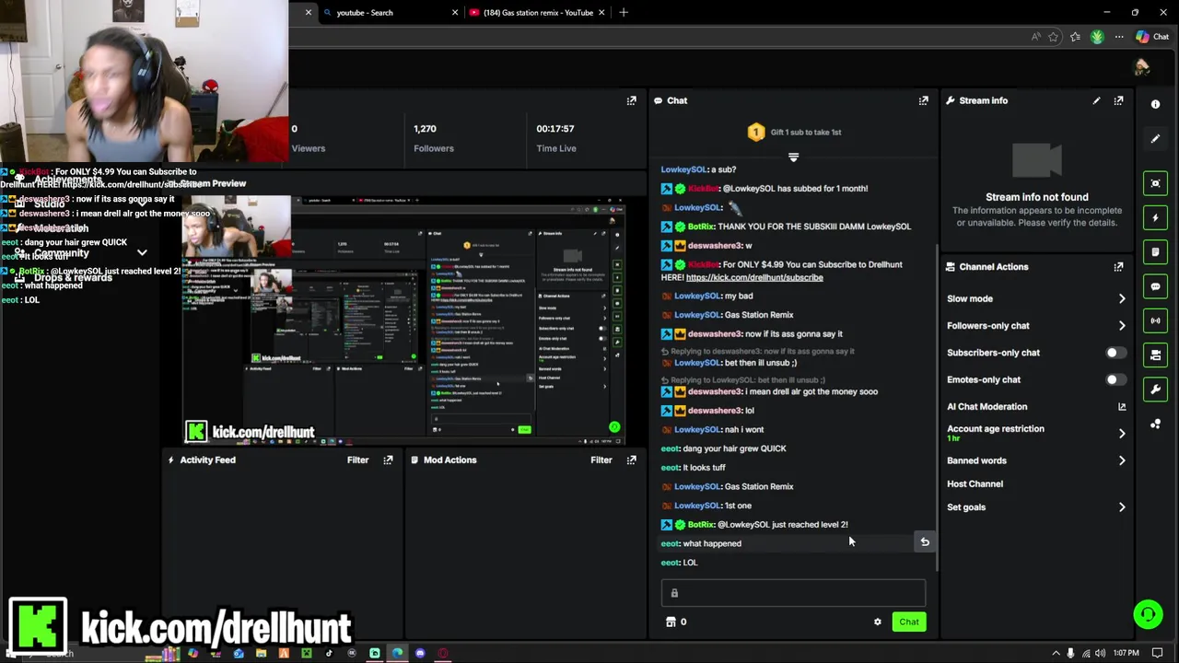Click the 1:07 PM taskbar clock
This screenshot has height=663, width=1179.
point(1126,653)
